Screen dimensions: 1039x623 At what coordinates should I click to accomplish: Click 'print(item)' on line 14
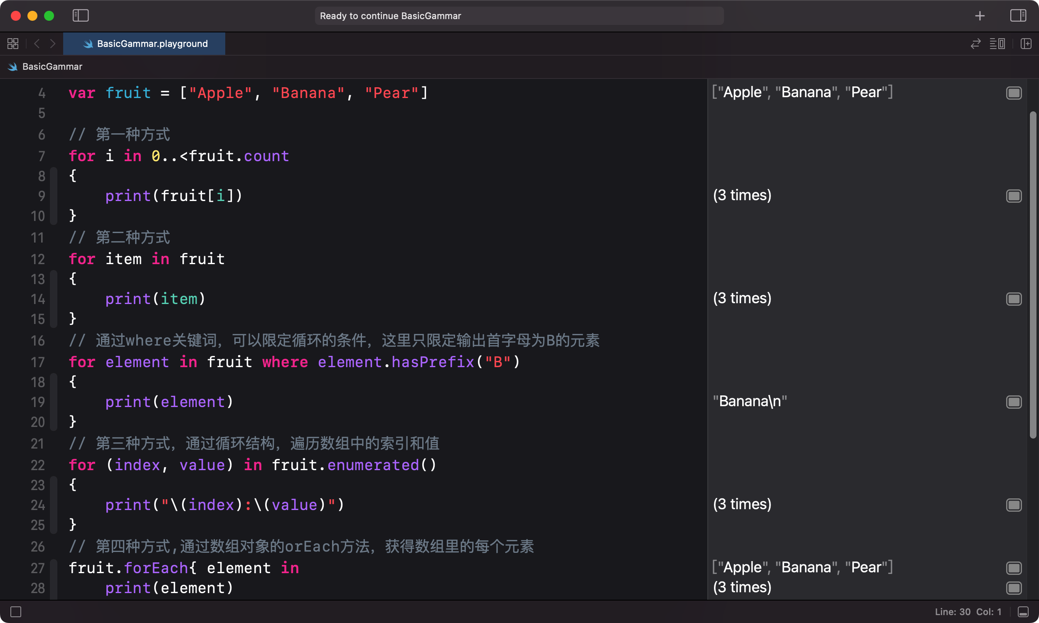155,299
